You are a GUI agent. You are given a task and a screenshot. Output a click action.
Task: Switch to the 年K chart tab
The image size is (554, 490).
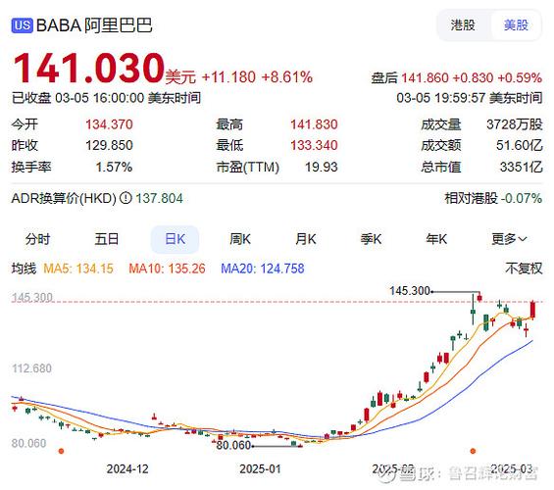click(436, 239)
